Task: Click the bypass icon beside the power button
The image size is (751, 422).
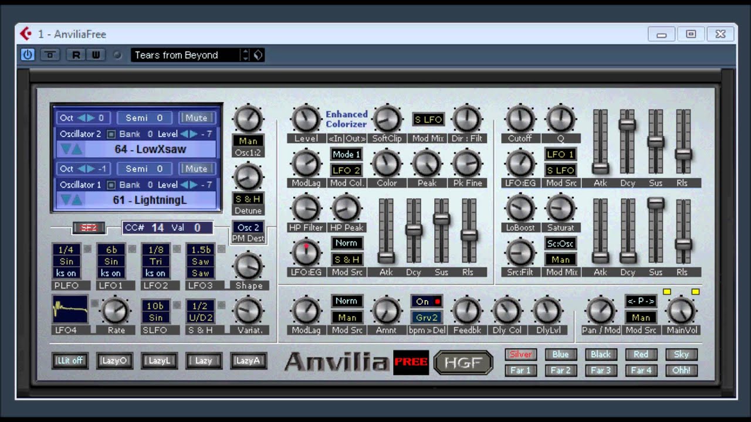Action: pos(50,55)
